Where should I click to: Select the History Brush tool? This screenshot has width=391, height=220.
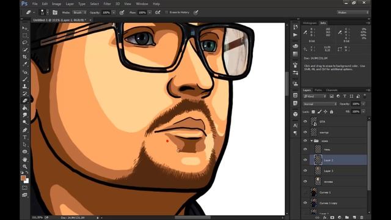coord(24,94)
